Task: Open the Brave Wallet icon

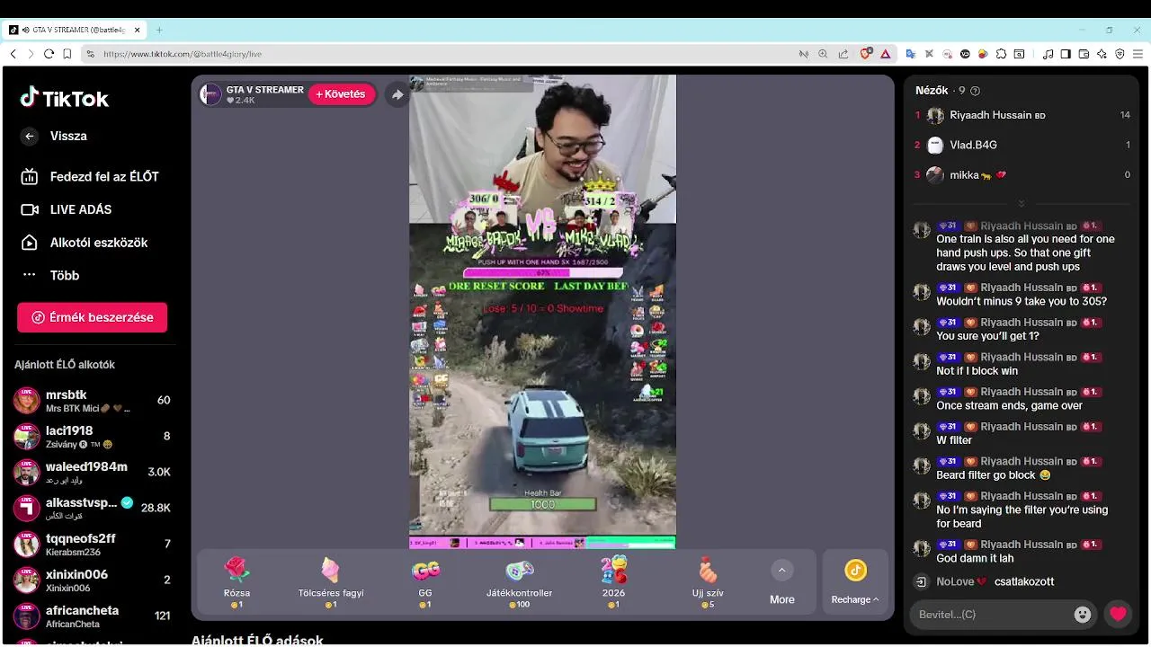Action: 1084,54
